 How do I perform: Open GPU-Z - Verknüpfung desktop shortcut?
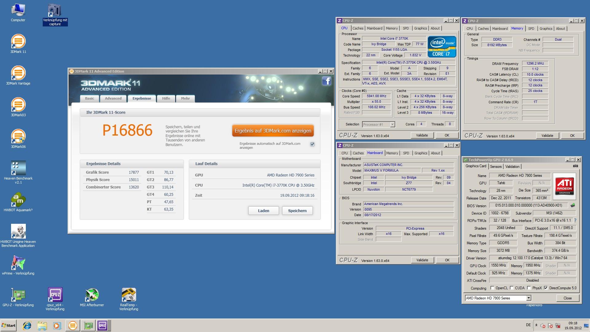[18, 297]
